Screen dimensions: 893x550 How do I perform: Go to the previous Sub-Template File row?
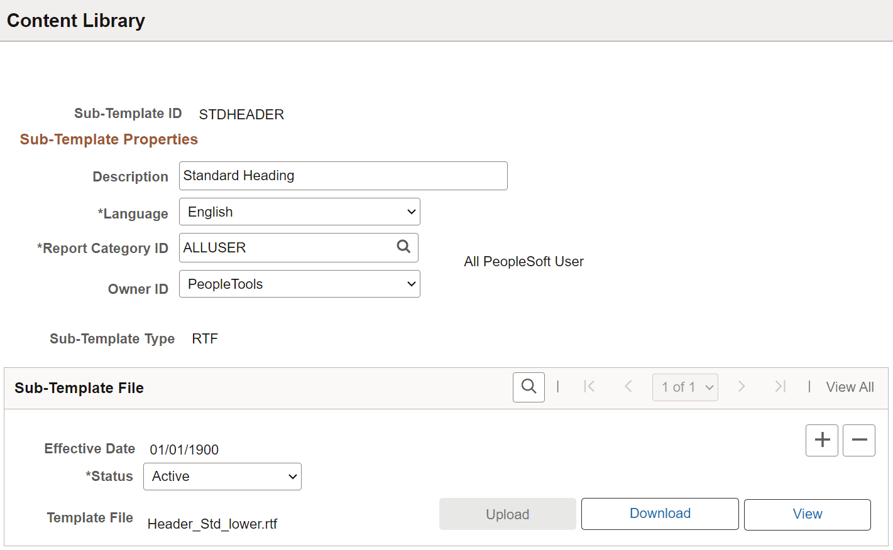628,387
